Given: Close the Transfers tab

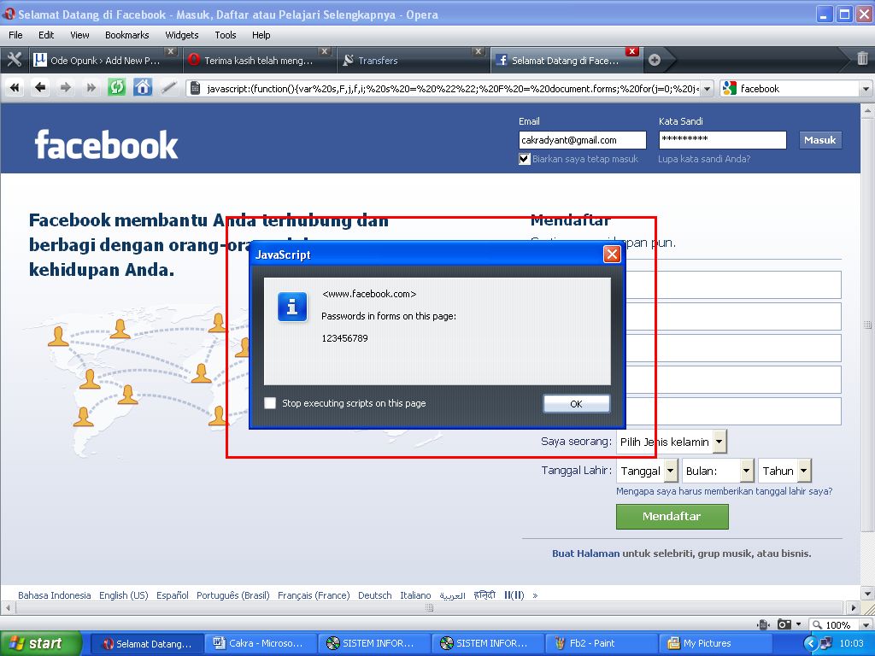Looking at the screenshot, I should (478, 51).
